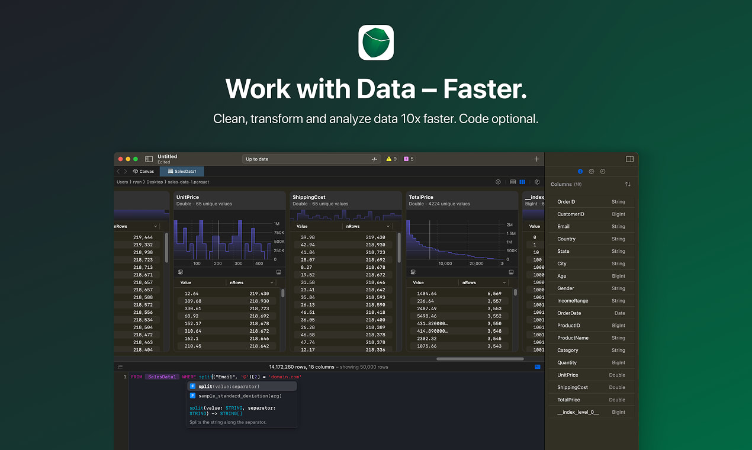Click the TotalPrice distribution chart
Viewport: 752px width, 450px height.
455,240
